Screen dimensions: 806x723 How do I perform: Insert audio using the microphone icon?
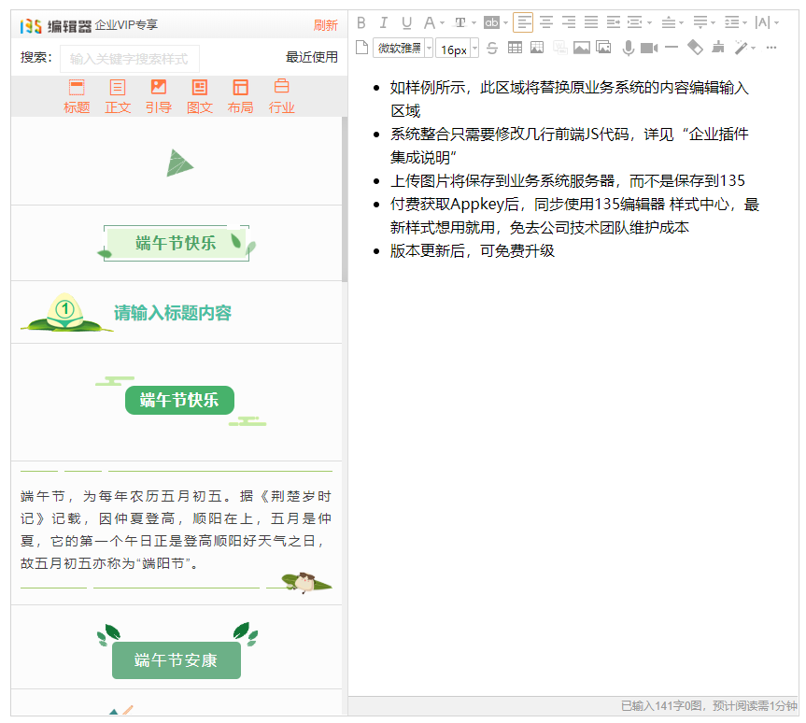(x=627, y=48)
